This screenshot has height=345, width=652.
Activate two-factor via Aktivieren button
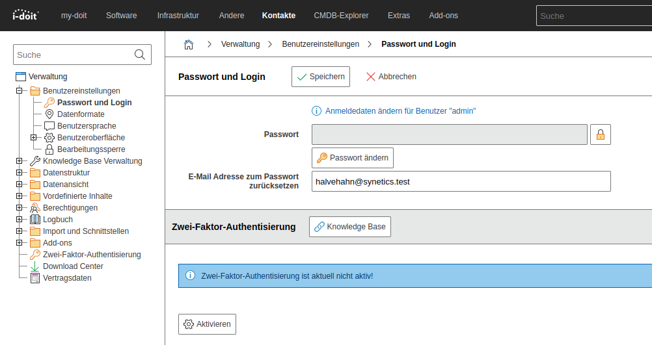click(207, 324)
